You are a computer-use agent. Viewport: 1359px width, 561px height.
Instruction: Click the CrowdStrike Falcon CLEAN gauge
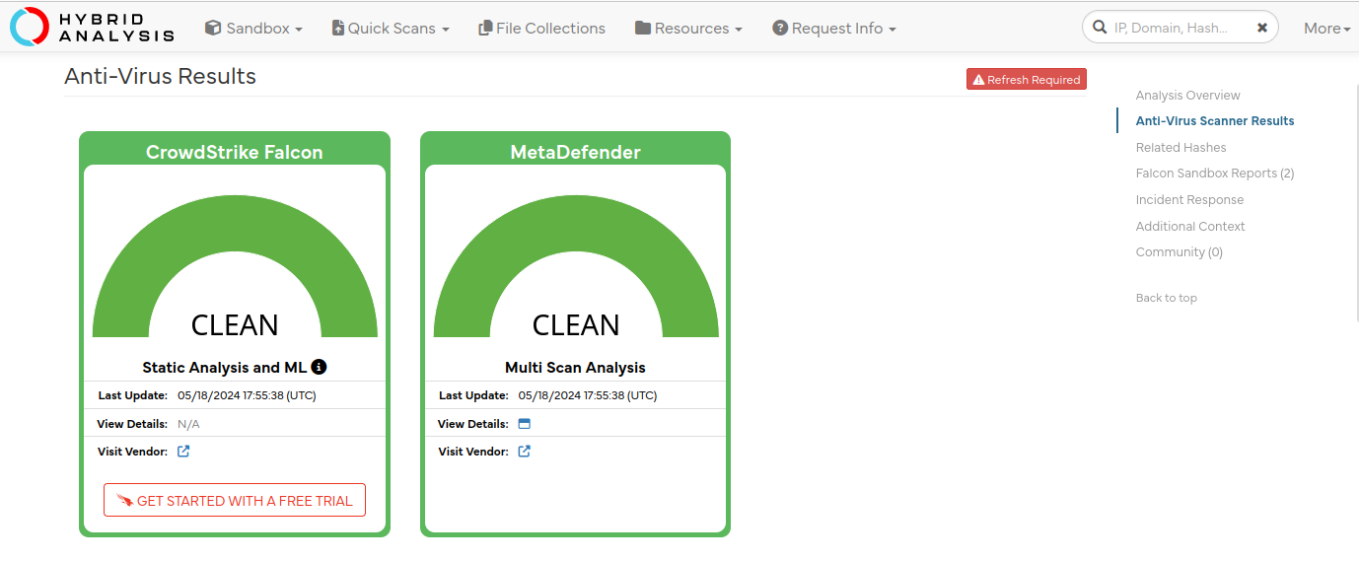click(235, 268)
